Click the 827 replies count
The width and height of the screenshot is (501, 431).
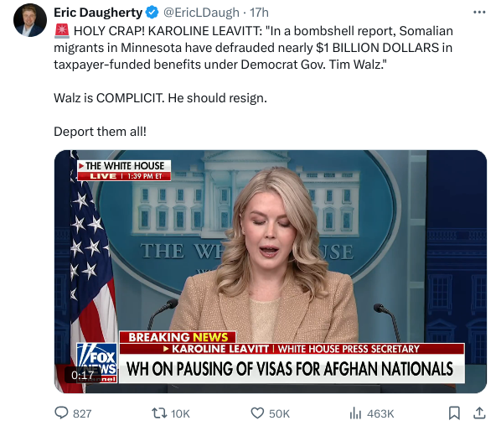82,413
